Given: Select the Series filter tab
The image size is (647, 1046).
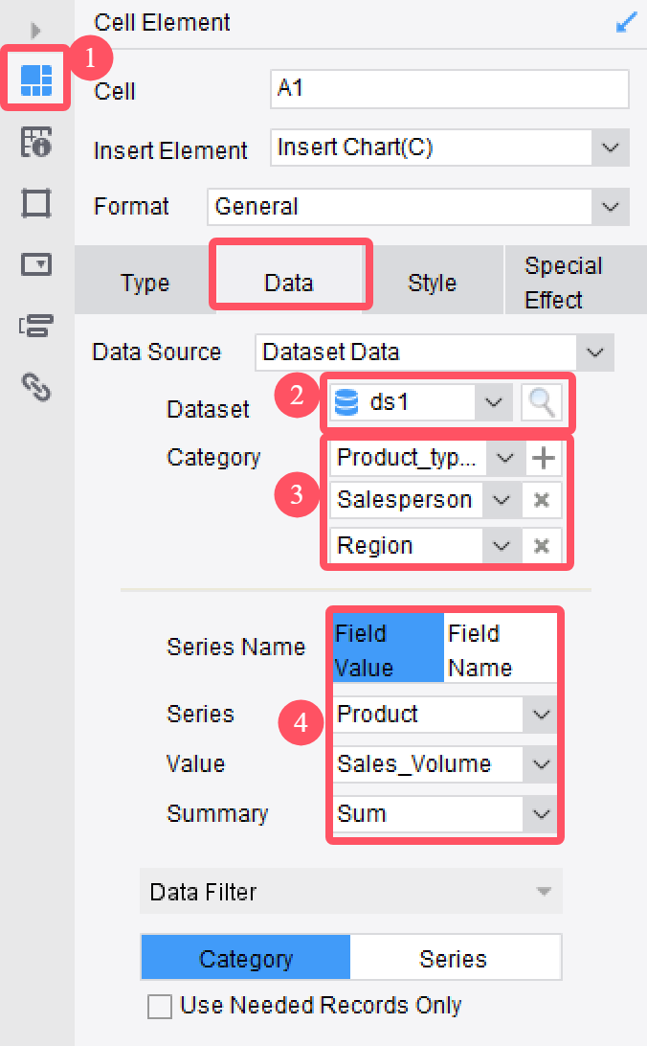Looking at the screenshot, I should click(454, 959).
